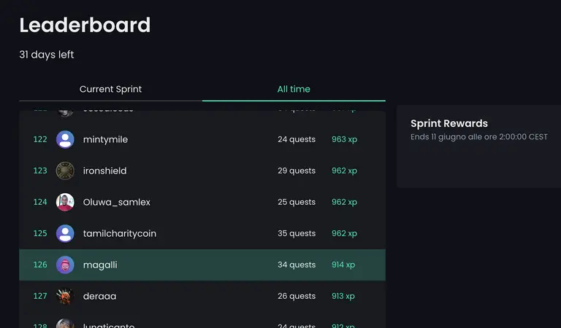Open Oluwa_samlex's profile photo
Viewport: 561px width, 328px height.
pos(65,202)
